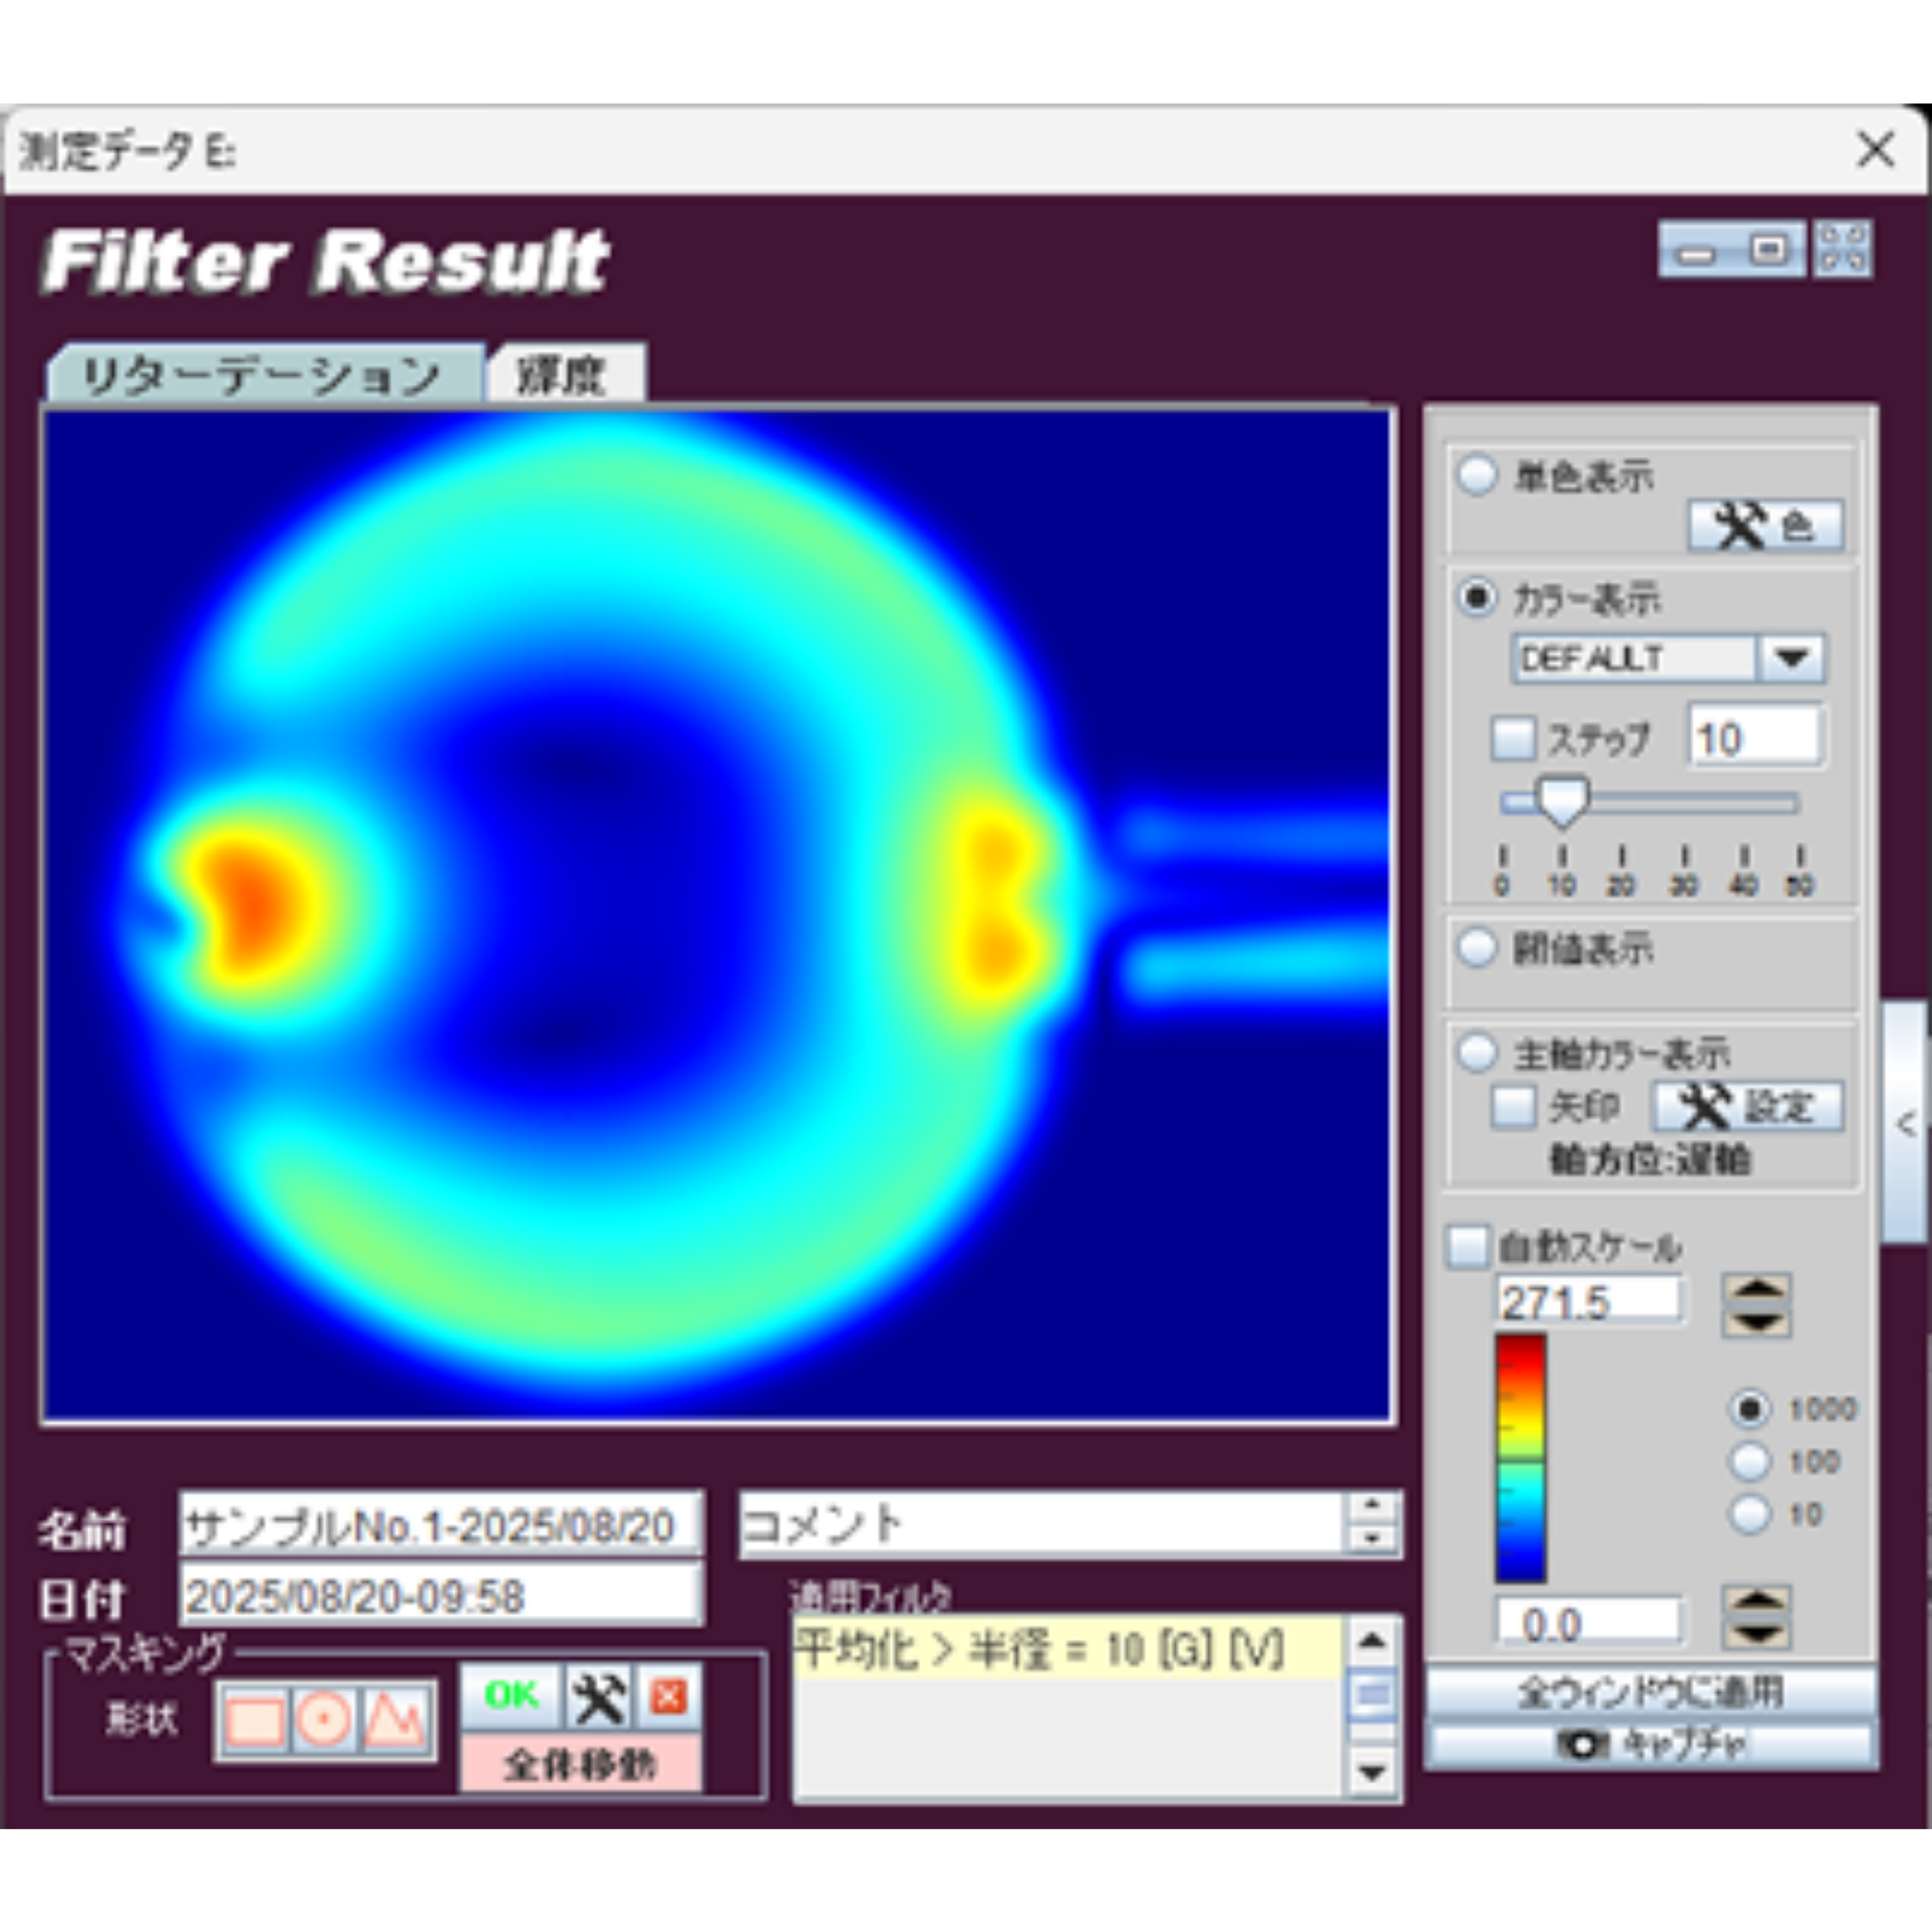Click the tile windows grid icon
The width and height of the screenshot is (1932, 1932).
[1843, 249]
